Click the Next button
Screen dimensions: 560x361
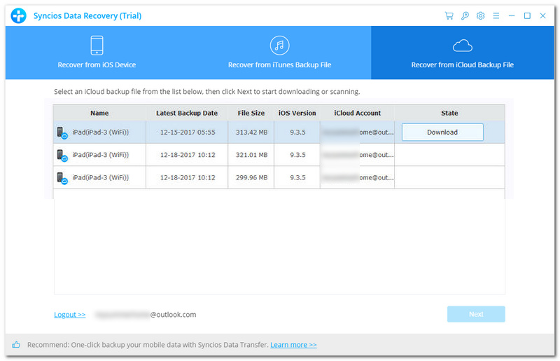(476, 314)
